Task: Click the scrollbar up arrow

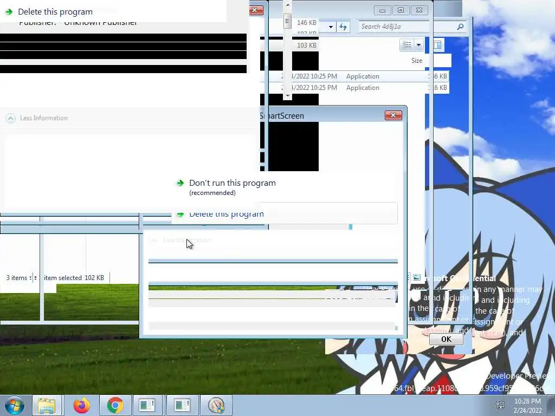Action: 287,5
